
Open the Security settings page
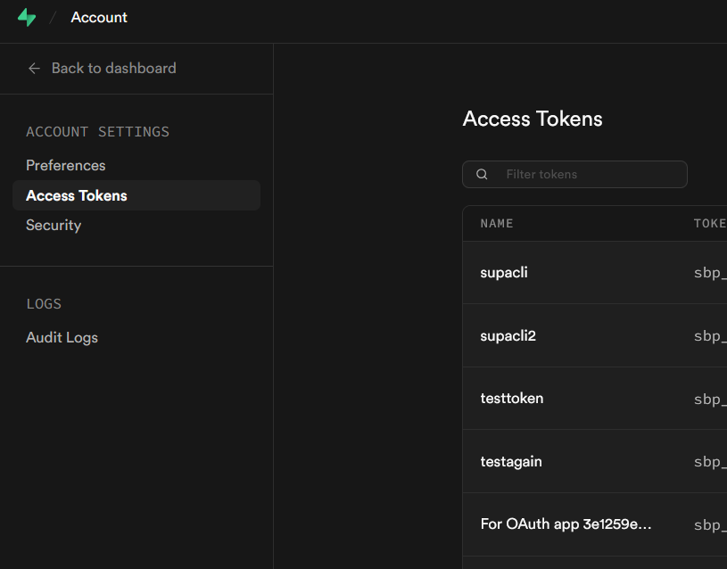click(54, 225)
